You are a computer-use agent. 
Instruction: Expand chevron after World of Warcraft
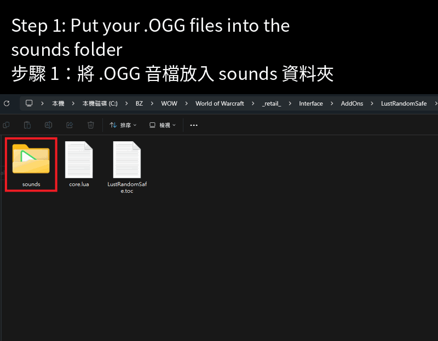pyautogui.click(x=253, y=103)
